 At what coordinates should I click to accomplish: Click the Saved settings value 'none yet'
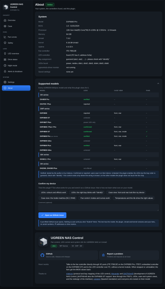70,72
